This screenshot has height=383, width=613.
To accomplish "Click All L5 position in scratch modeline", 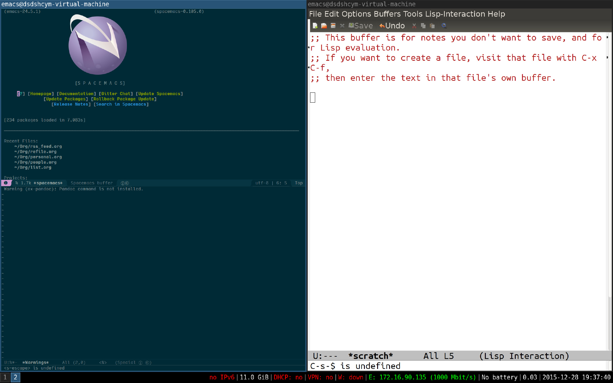I will (438, 356).
